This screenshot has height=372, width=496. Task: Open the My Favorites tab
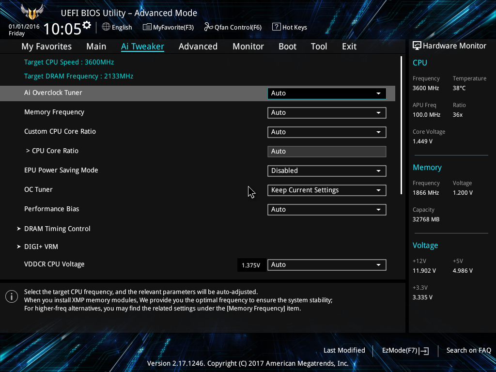click(46, 46)
